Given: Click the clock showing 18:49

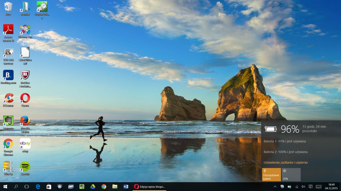Looking at the screenshot, I should click(x=331, y=186).
